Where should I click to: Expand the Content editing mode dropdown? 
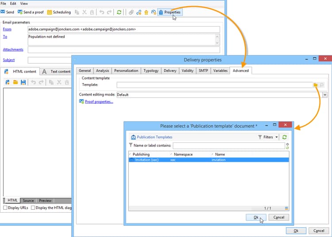point(325,95)
